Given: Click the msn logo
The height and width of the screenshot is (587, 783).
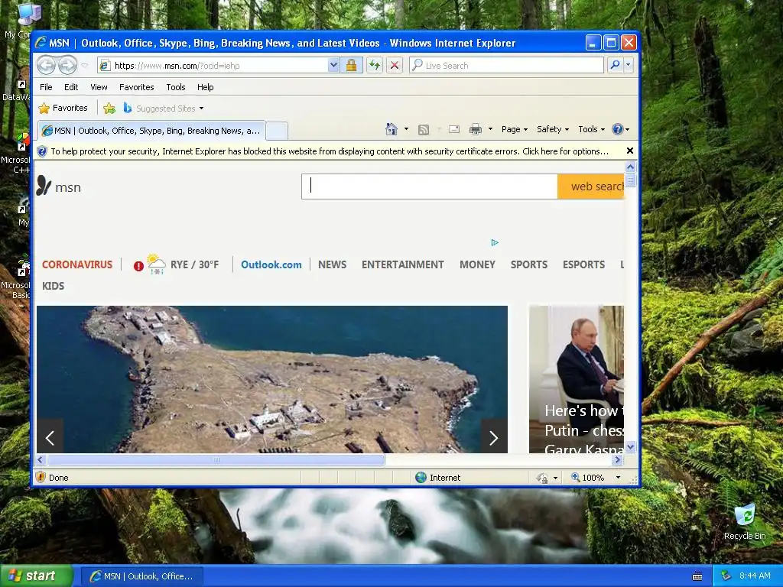Looking at the screenshot, I should pyautogui.click(x=58, y=186).
